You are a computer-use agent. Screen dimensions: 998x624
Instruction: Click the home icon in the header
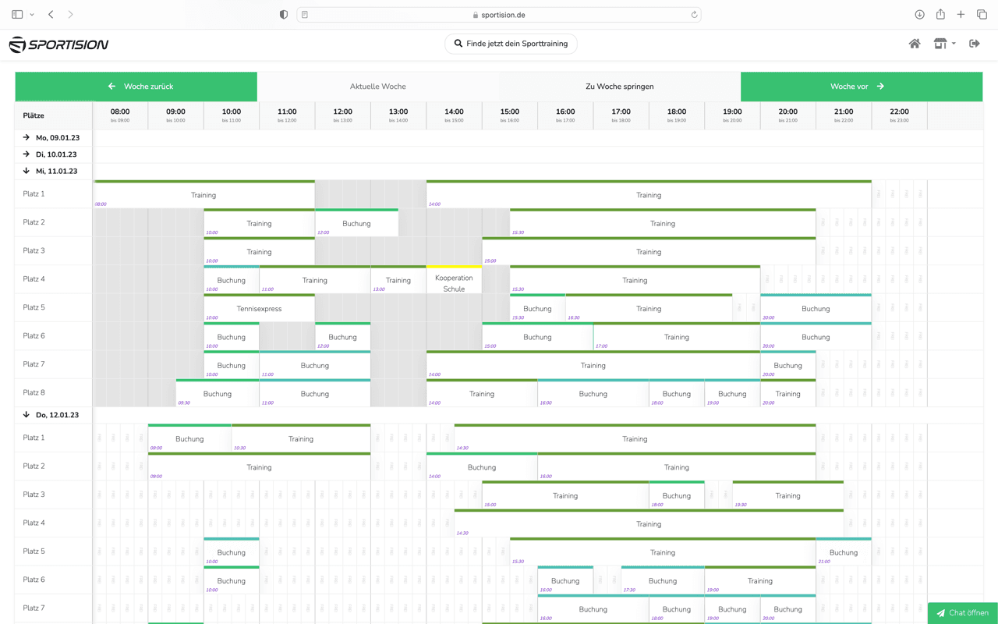915,44
